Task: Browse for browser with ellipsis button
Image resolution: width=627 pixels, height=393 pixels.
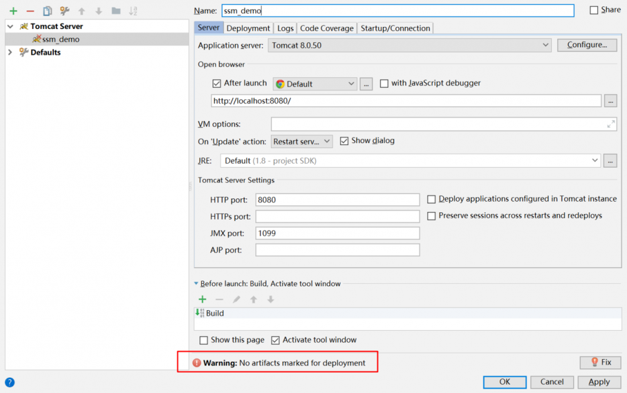Action: point(366,84)
